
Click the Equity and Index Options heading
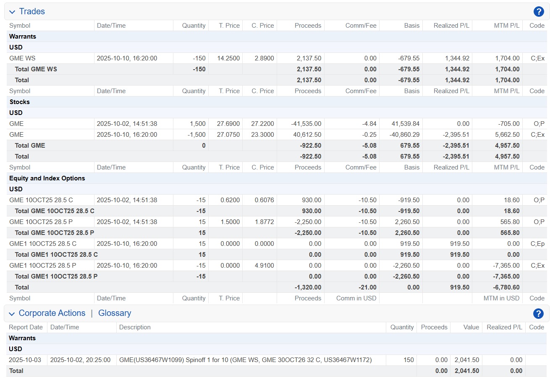coord(47,178)
